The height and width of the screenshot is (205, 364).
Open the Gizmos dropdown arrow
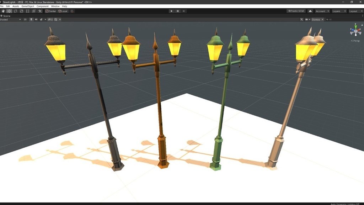tap(322, 20)
